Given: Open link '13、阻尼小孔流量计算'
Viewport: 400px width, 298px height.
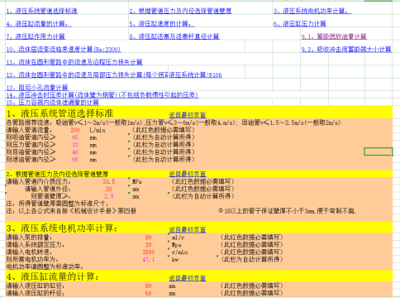Looking at the screenshot, I should point(37,88).
